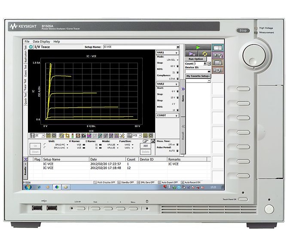
Task: Switch to Application Test tab
Action: click(26, 54)
